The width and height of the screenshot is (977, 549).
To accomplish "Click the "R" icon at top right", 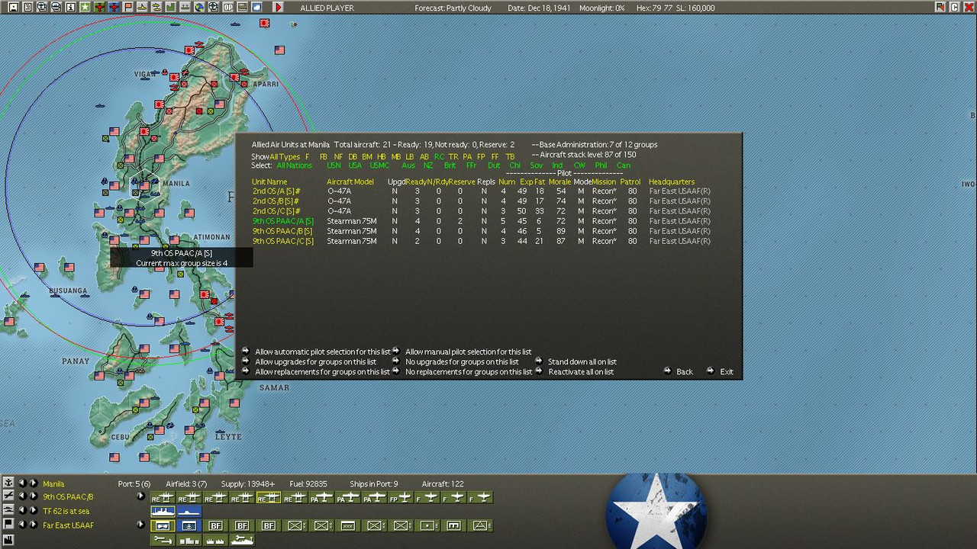I will point(940,7).
